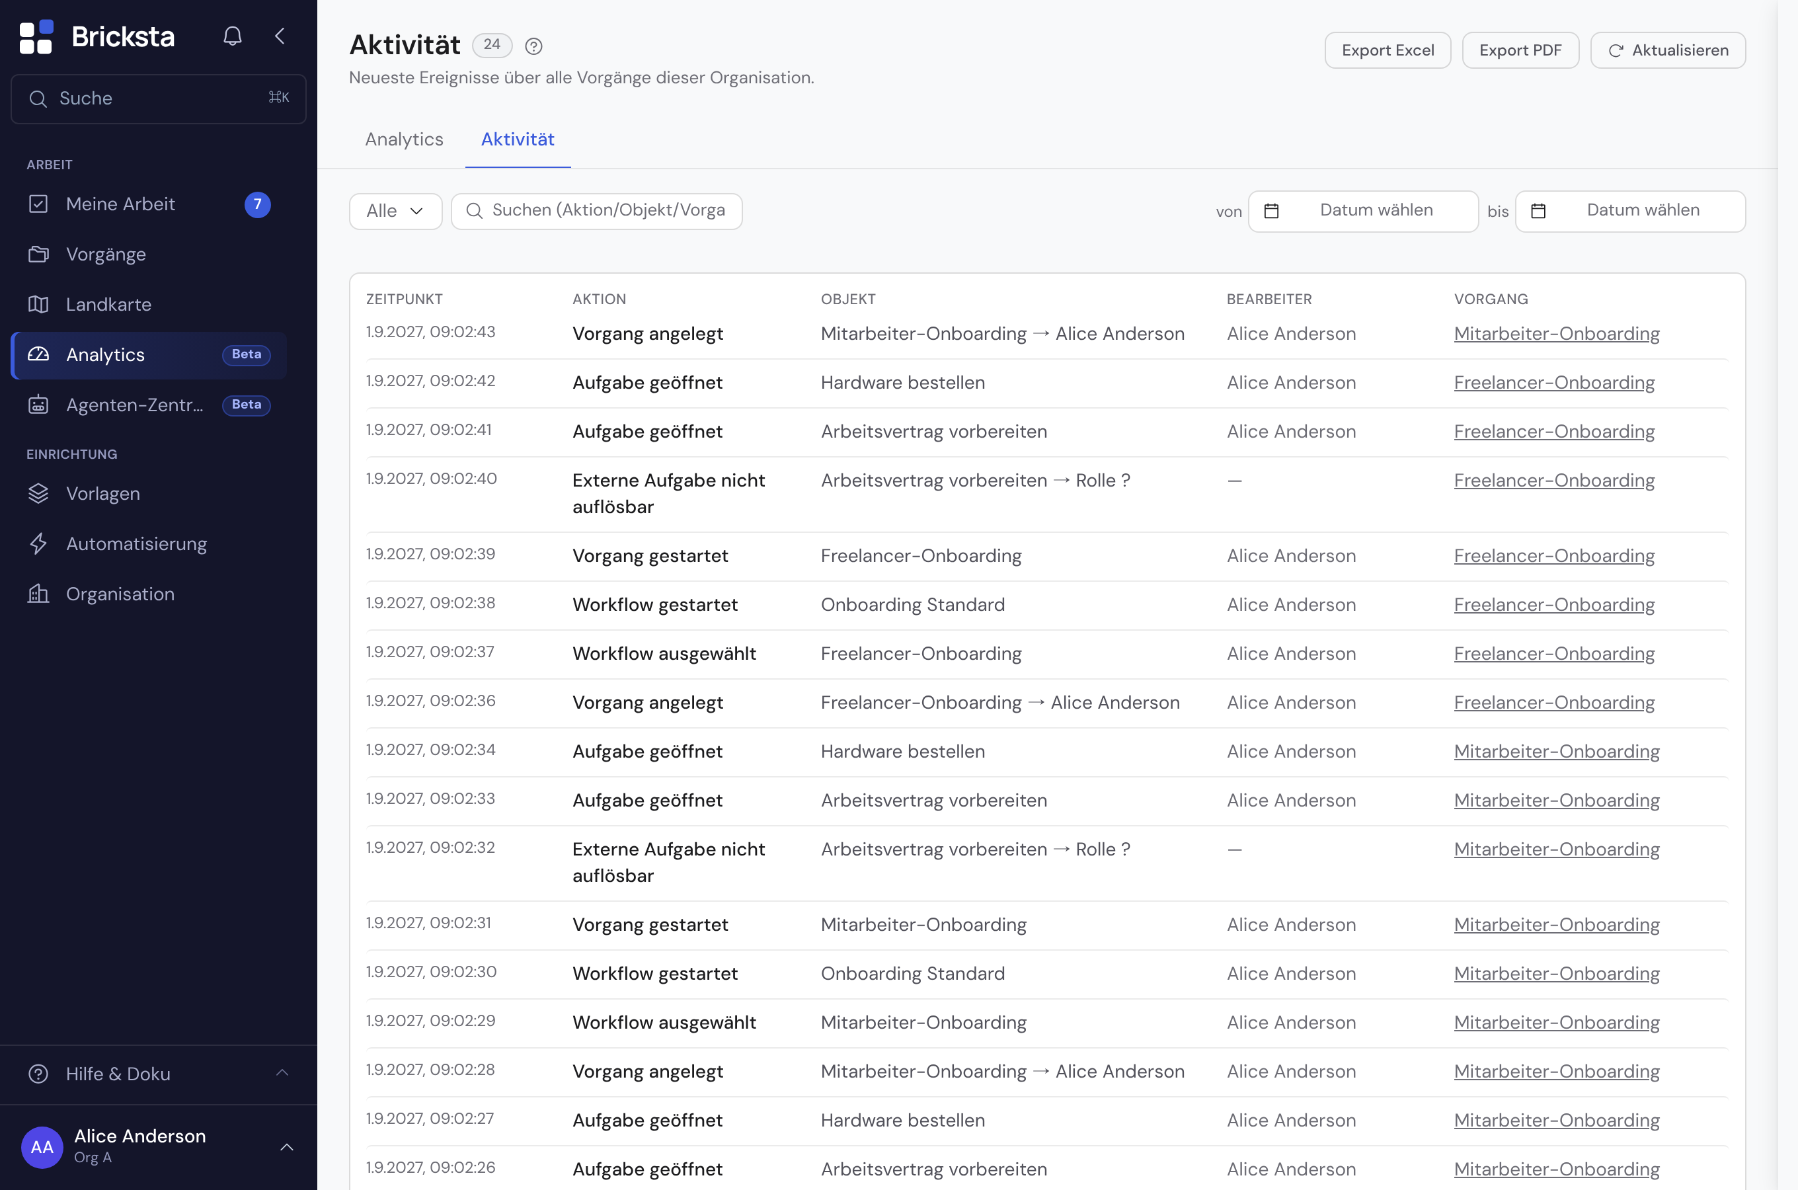Focus the Suchen Aktion/Objekt/Vorgang field

(596, 211)
